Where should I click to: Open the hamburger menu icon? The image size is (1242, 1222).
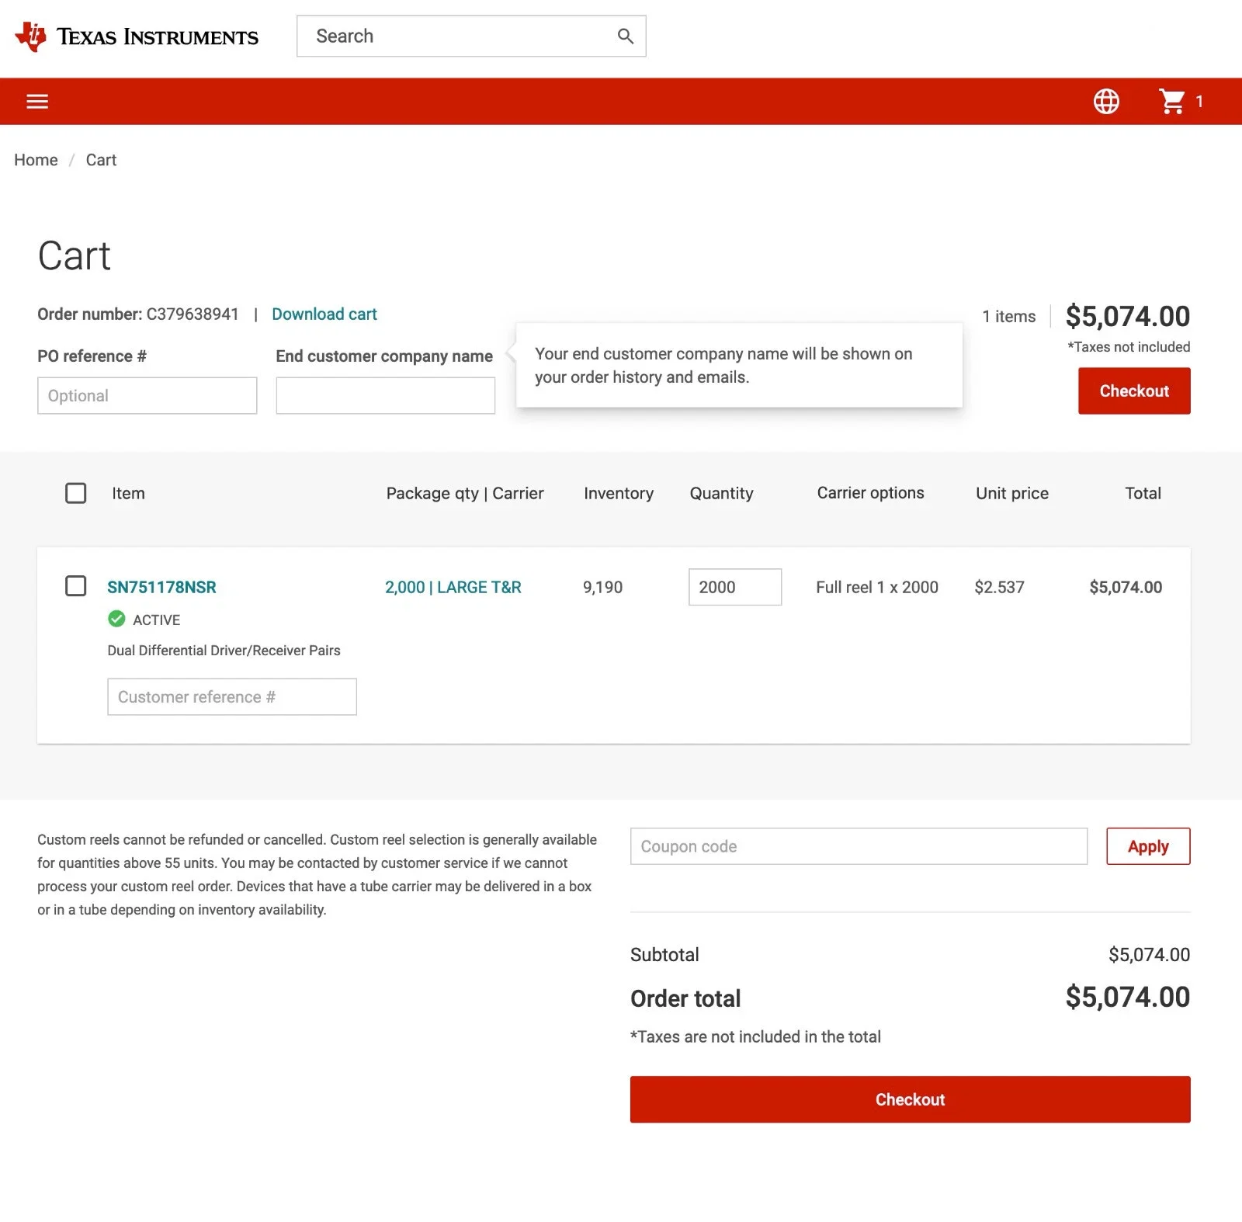click(x=37, y=101)
